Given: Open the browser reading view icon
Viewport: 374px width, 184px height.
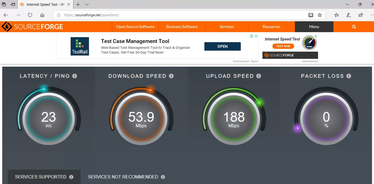Looking at the screenshot, I should click(x=310, y=15).
